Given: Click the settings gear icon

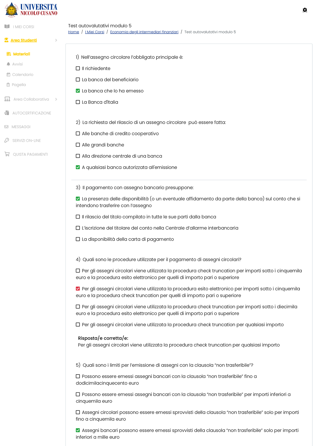Looking at the screenshot, I should click(x=305, y=10).
